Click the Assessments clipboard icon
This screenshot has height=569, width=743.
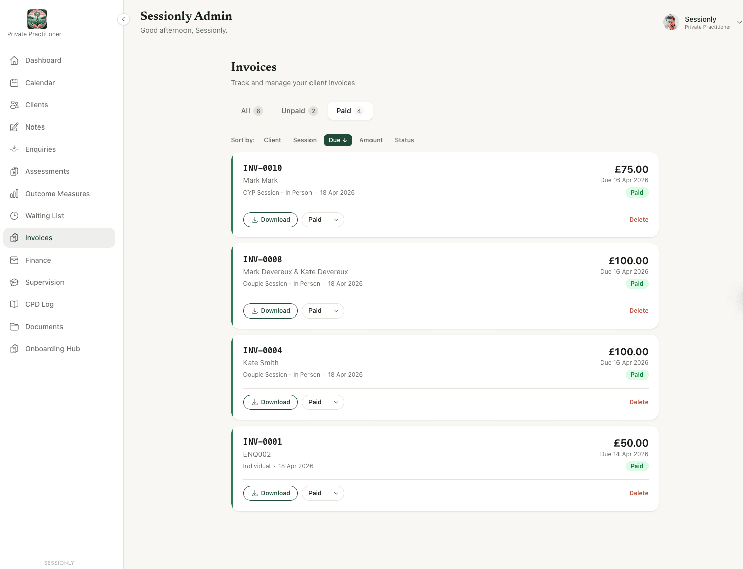14,171
